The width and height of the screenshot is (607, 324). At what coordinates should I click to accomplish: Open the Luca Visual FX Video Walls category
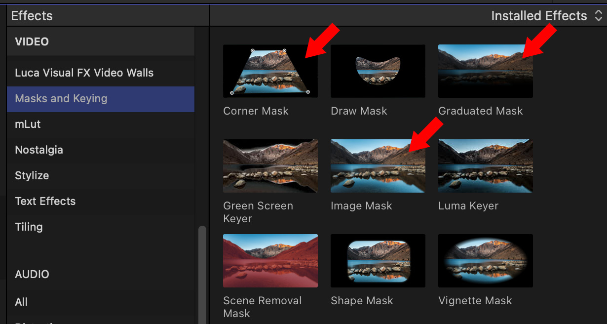pos(84,73)
